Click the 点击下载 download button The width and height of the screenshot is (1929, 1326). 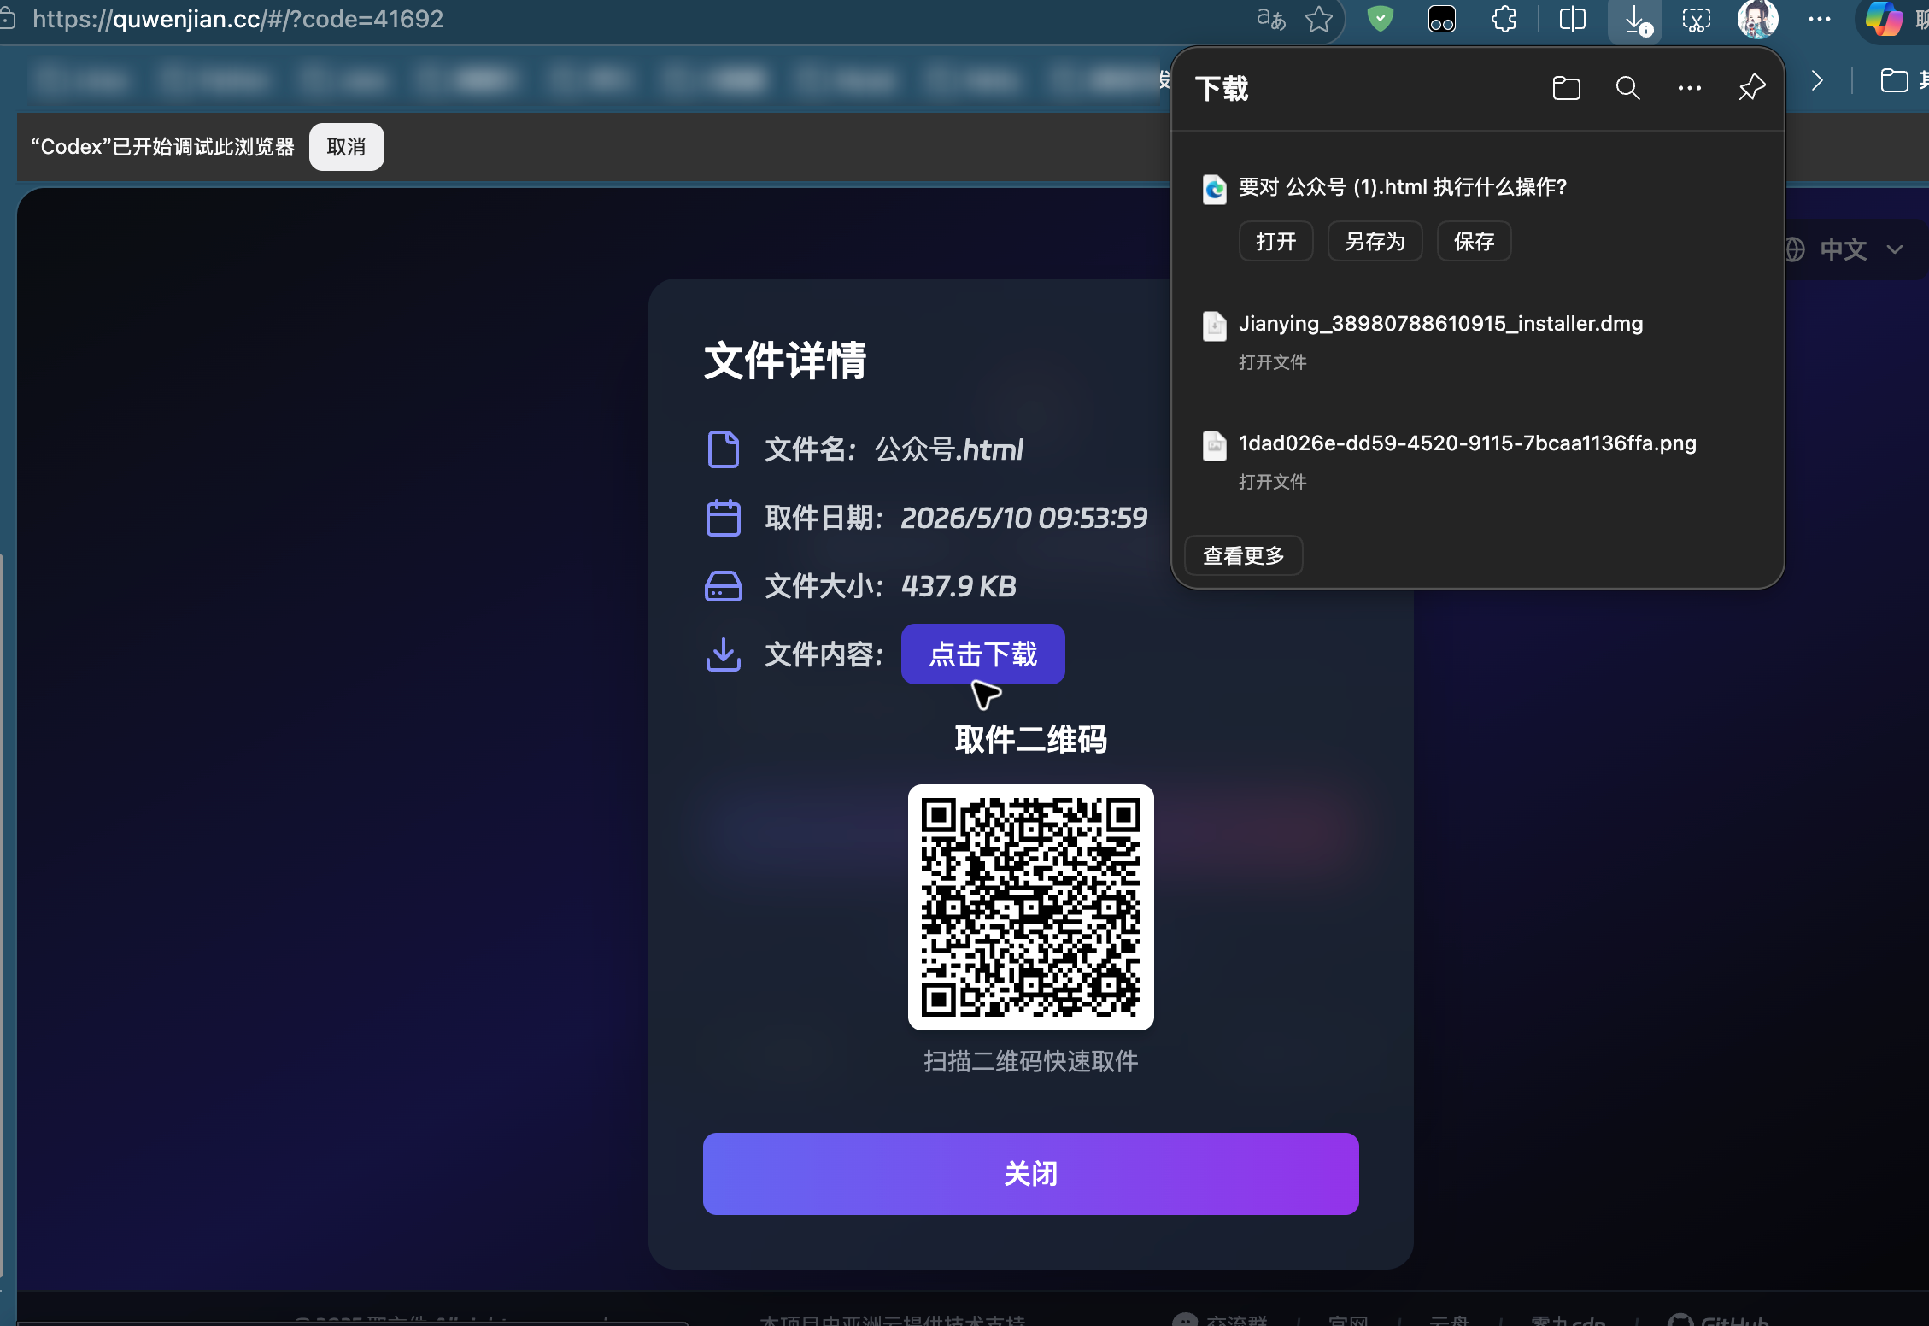(982, 654)
